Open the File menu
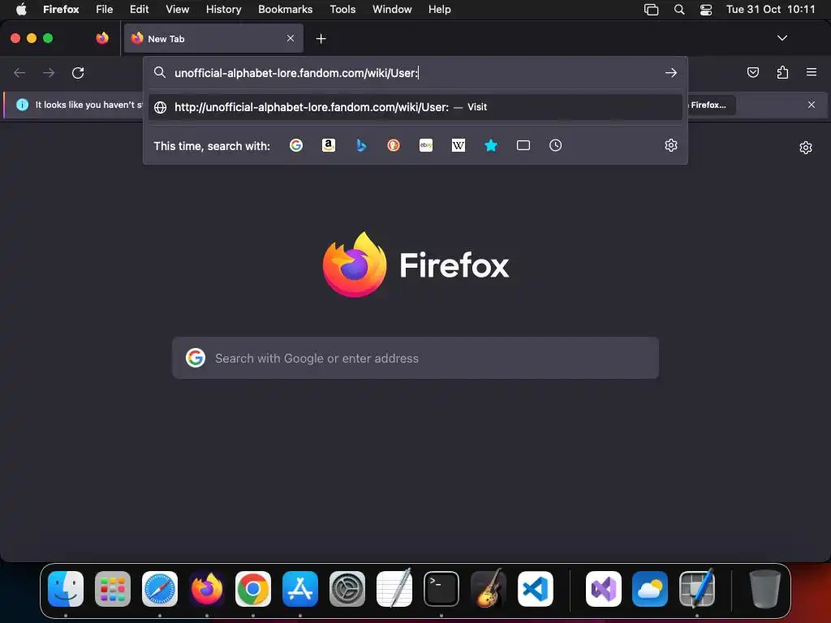Viewport: 831px width, 623px height. click(105, 9)
